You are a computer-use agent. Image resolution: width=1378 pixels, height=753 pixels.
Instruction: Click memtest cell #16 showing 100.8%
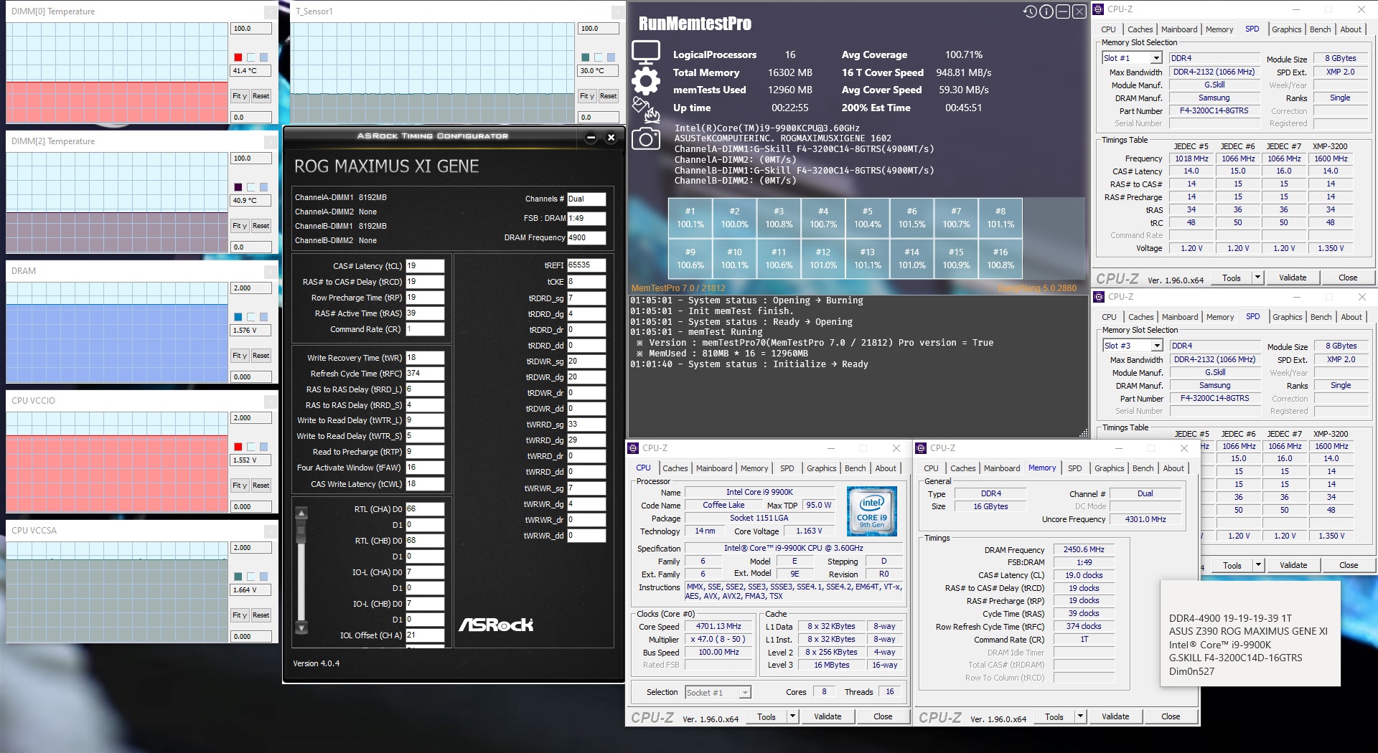tap(1000, 259)
